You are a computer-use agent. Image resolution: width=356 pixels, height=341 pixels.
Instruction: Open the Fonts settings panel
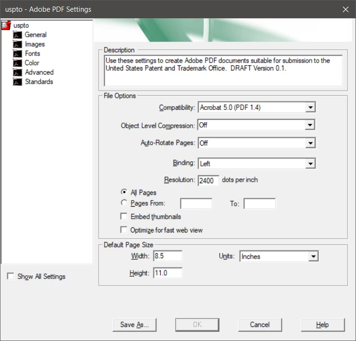(32, 54)
